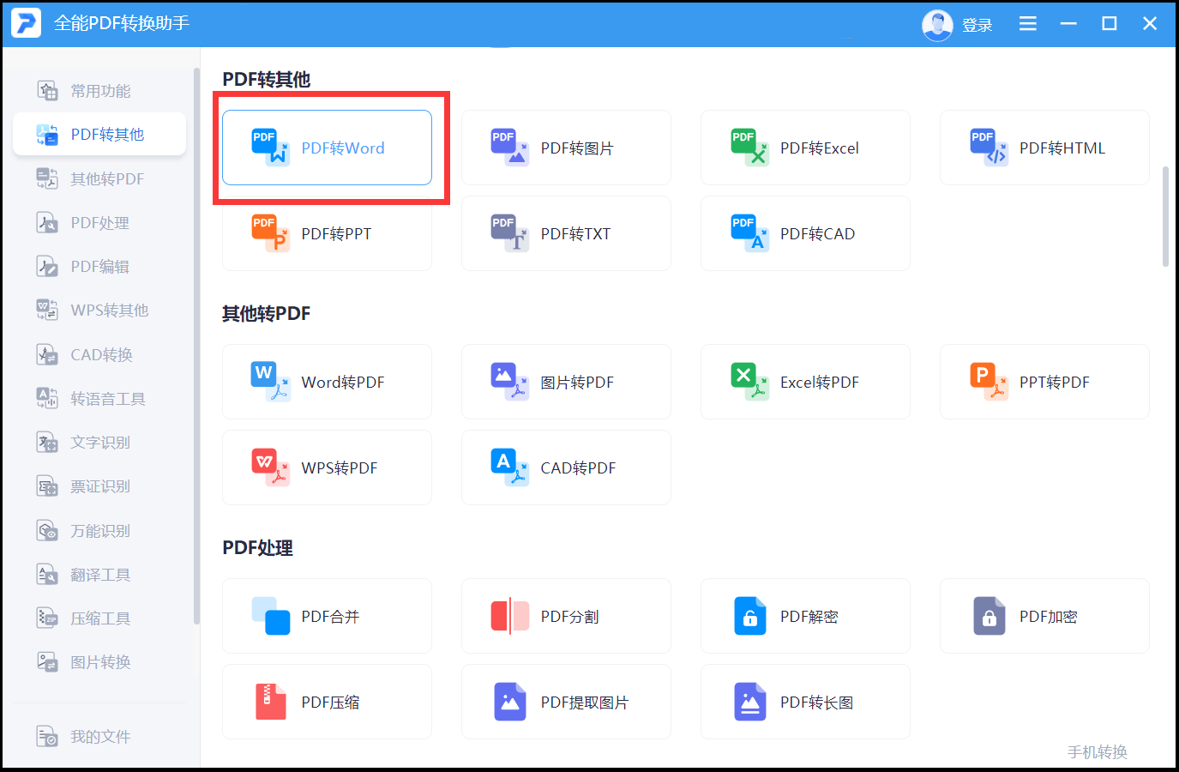Switch to the 其他转PDF sidebar tab
1179x772 pixels.
[106, 178]
